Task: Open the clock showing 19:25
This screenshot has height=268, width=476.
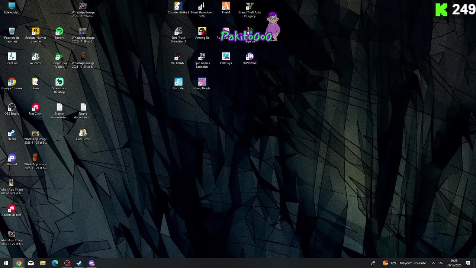Action: tap(454, 263)
